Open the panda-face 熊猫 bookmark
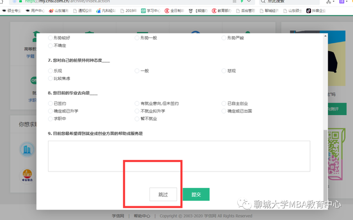Screen dimensions: 353x220 point(198,11)
